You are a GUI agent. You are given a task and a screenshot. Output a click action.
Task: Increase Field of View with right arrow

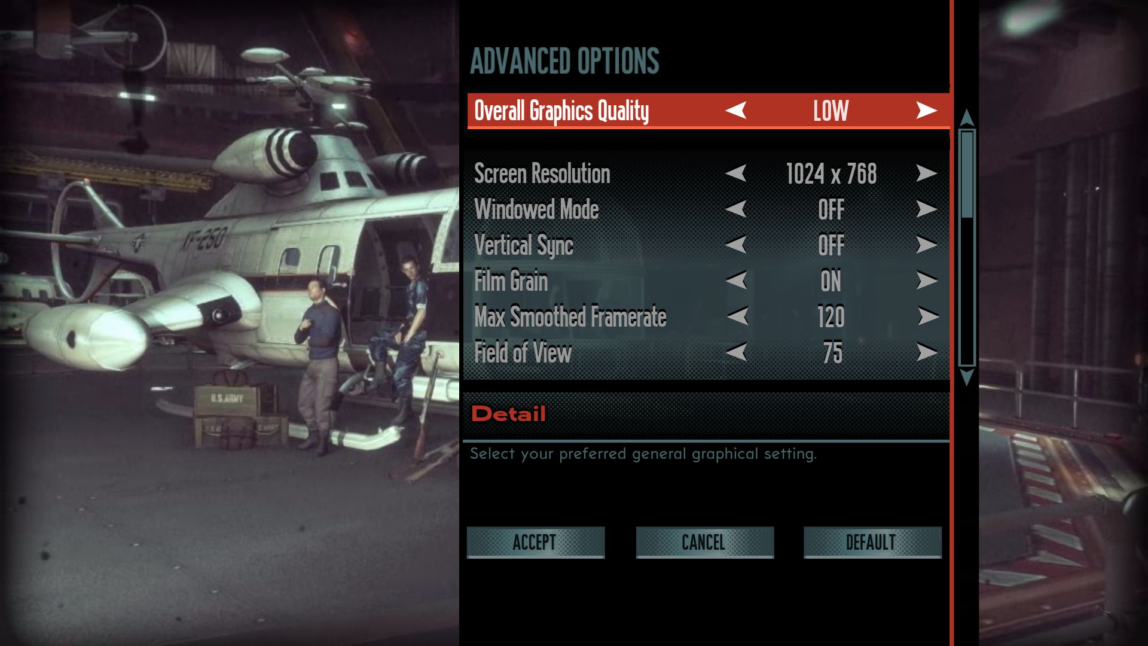(926, 352)
